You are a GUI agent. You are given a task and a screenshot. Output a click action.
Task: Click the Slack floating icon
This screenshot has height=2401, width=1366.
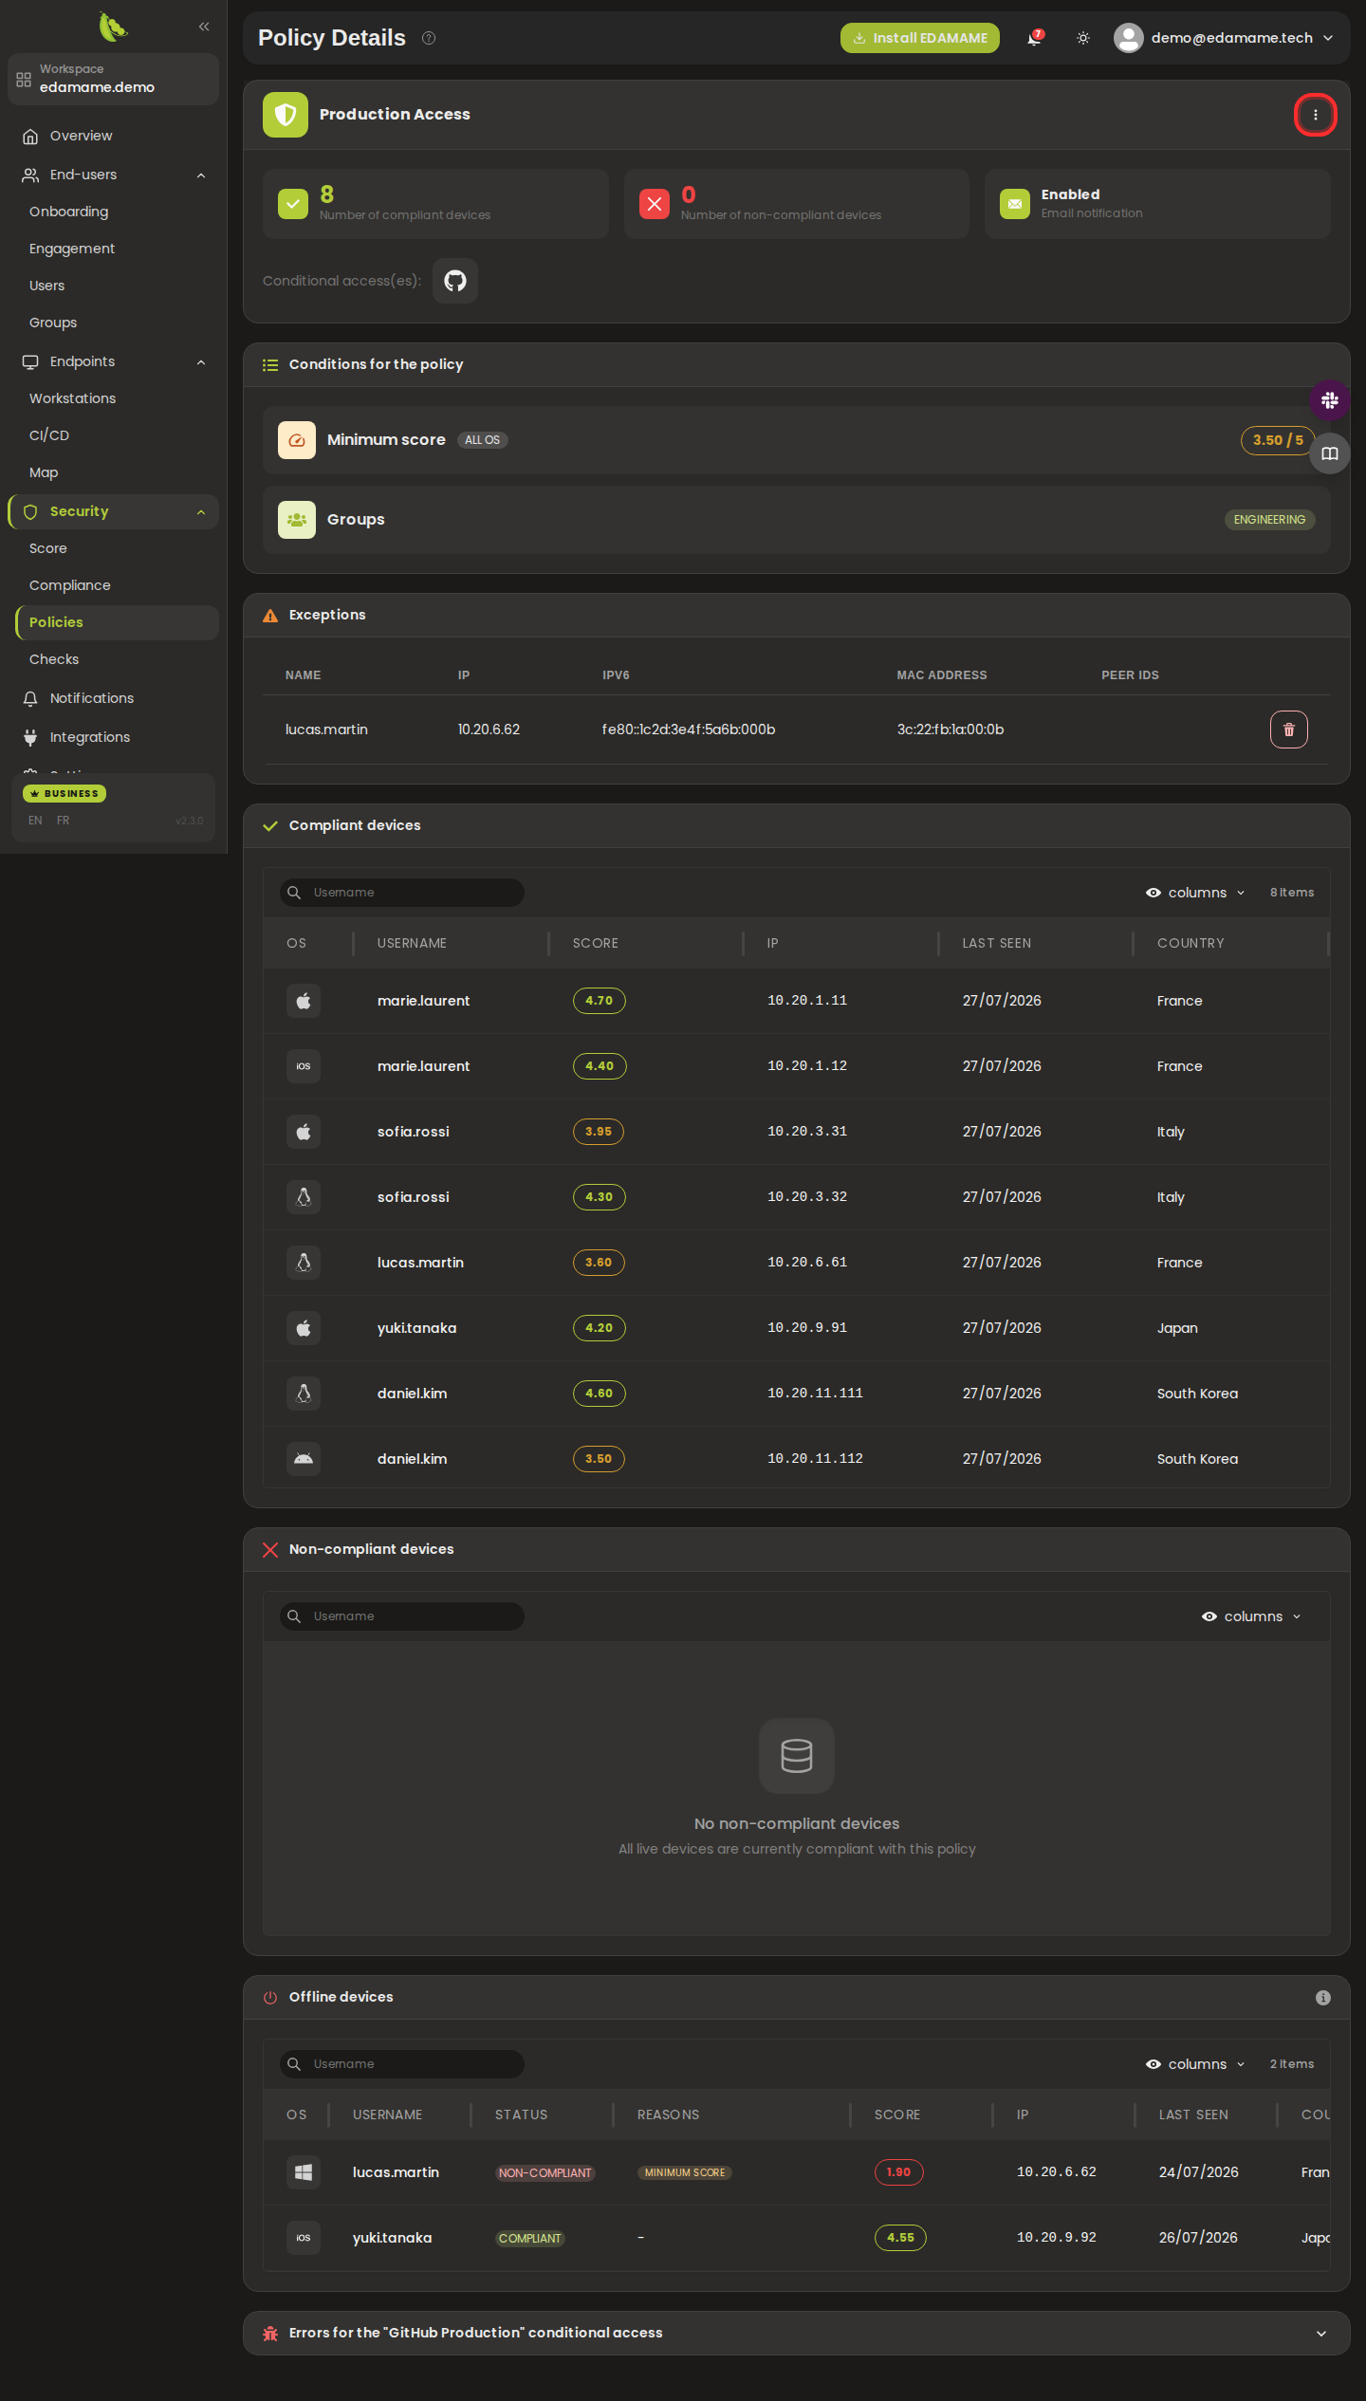click(1330, 400)
